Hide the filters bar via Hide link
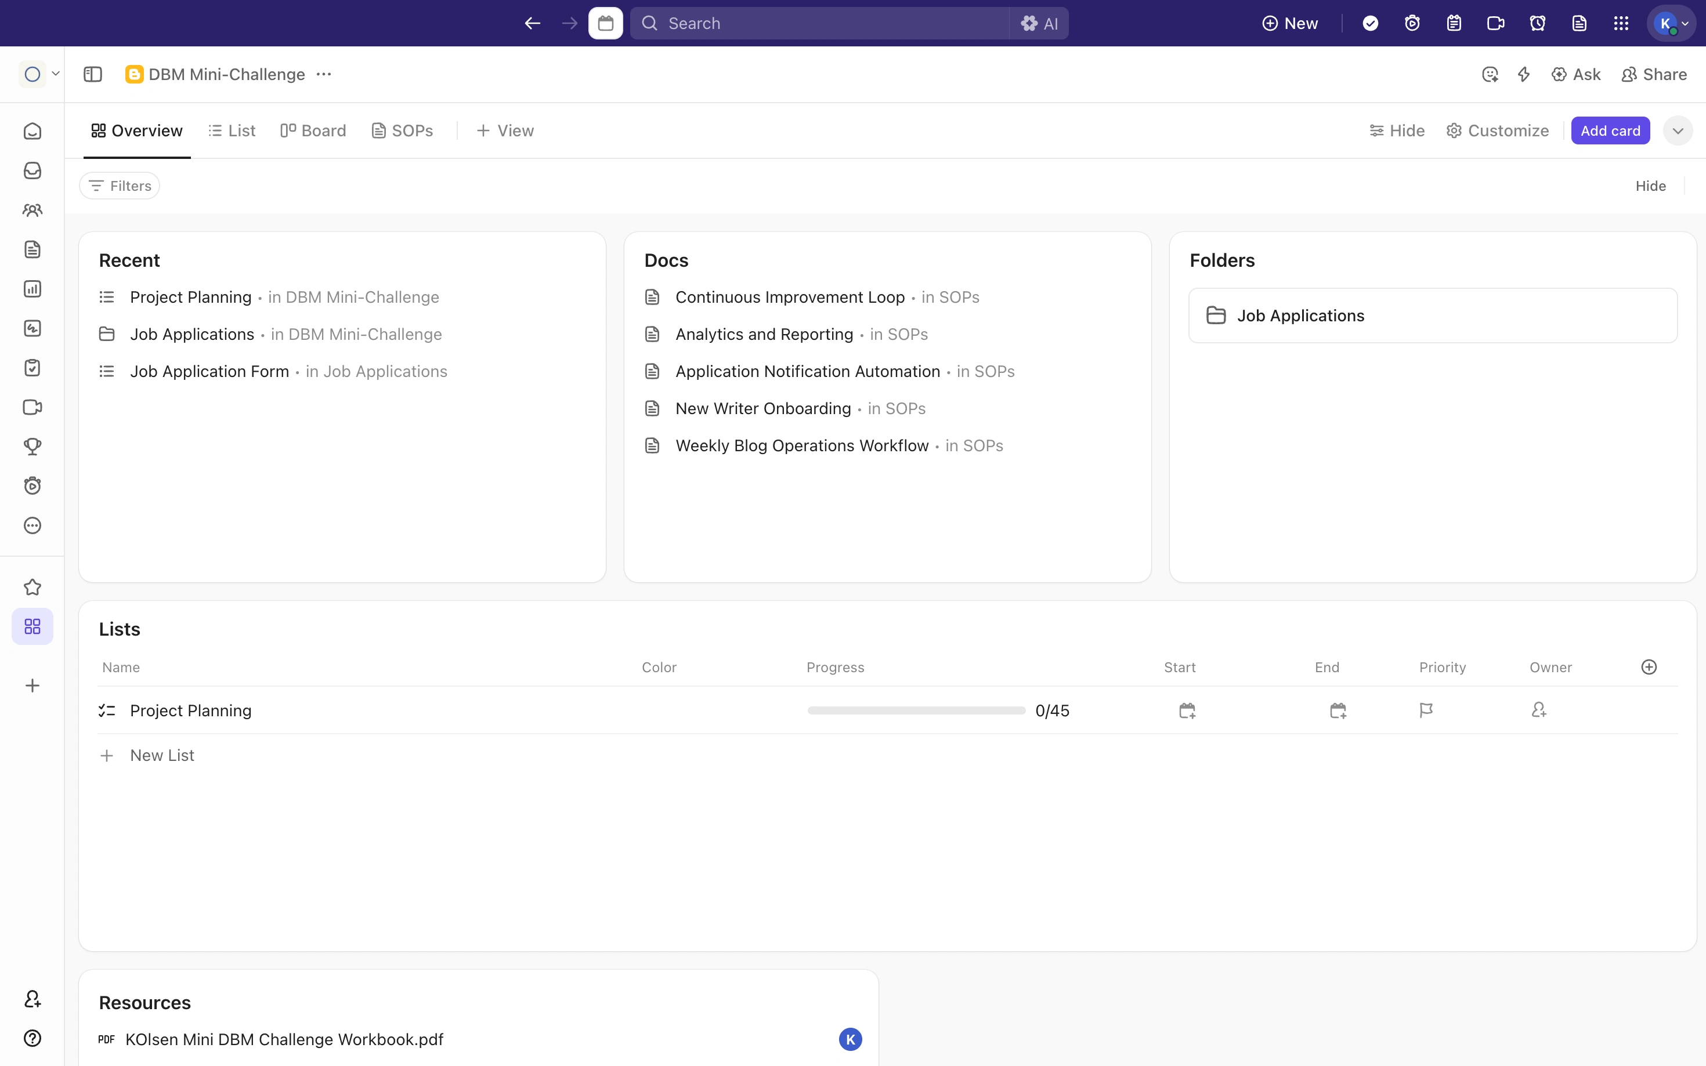Viewport: 1706px width, 1066px height. pyautogui.click(x=1650, y=186)
